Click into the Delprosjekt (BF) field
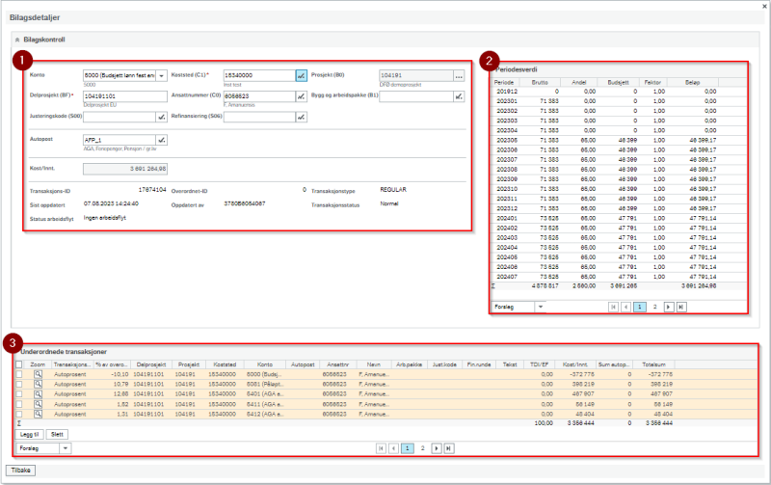Image resolution: width=771 pixels, height=485 pixels. pos(125,96)
